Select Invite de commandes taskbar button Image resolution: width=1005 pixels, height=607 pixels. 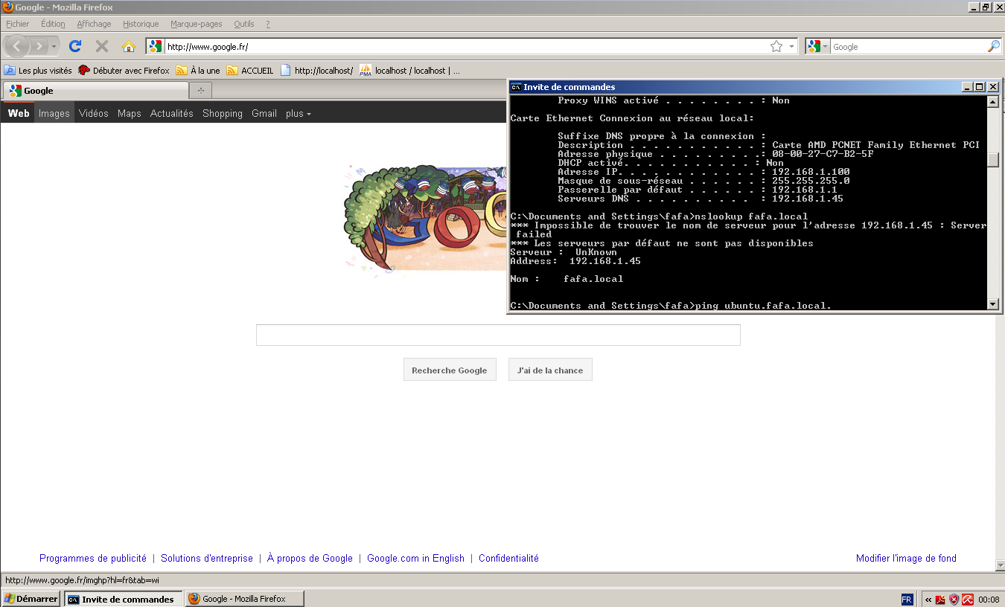(123, 598)
